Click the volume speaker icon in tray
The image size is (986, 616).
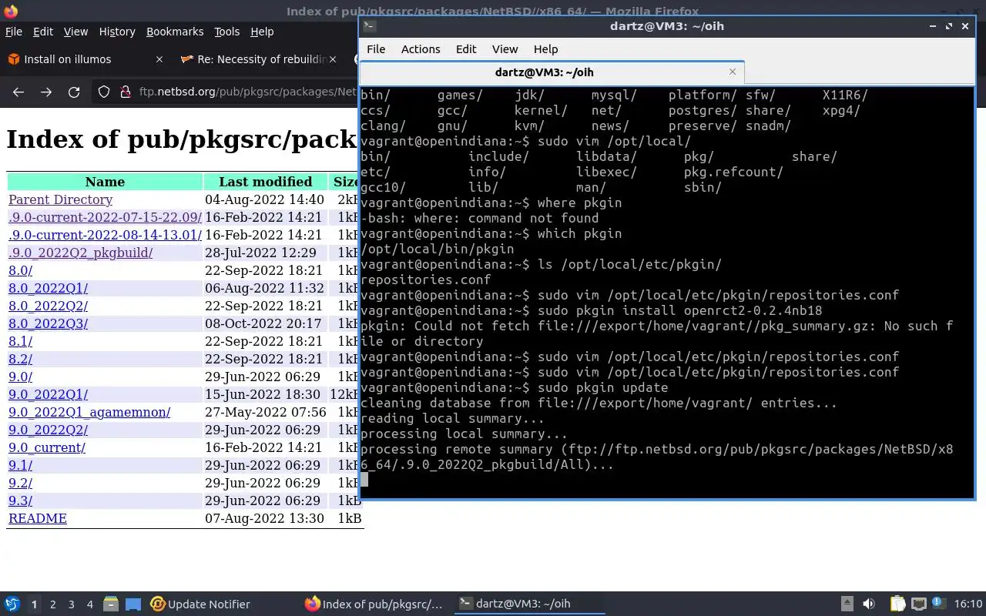pyautogui.click(x=868, y=604)
